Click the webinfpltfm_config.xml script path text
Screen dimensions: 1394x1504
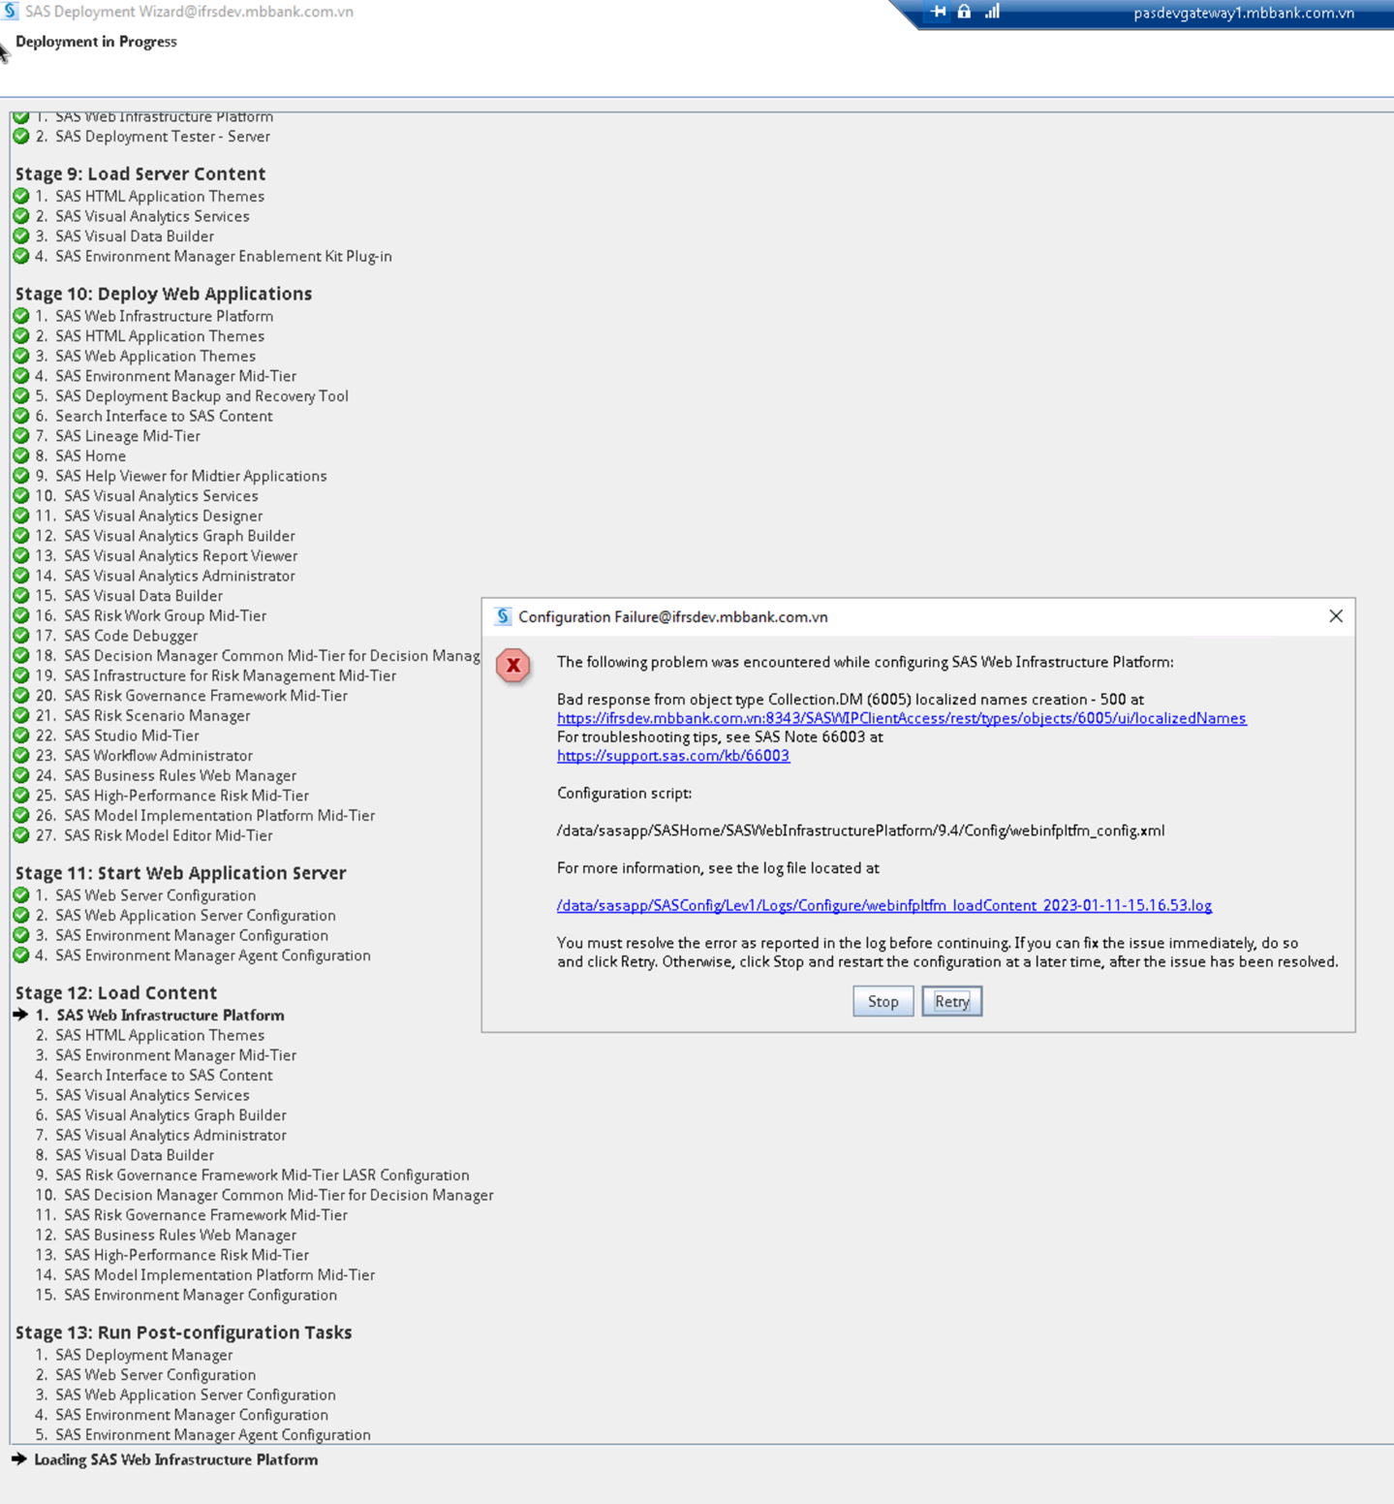[x=861, y=830]
